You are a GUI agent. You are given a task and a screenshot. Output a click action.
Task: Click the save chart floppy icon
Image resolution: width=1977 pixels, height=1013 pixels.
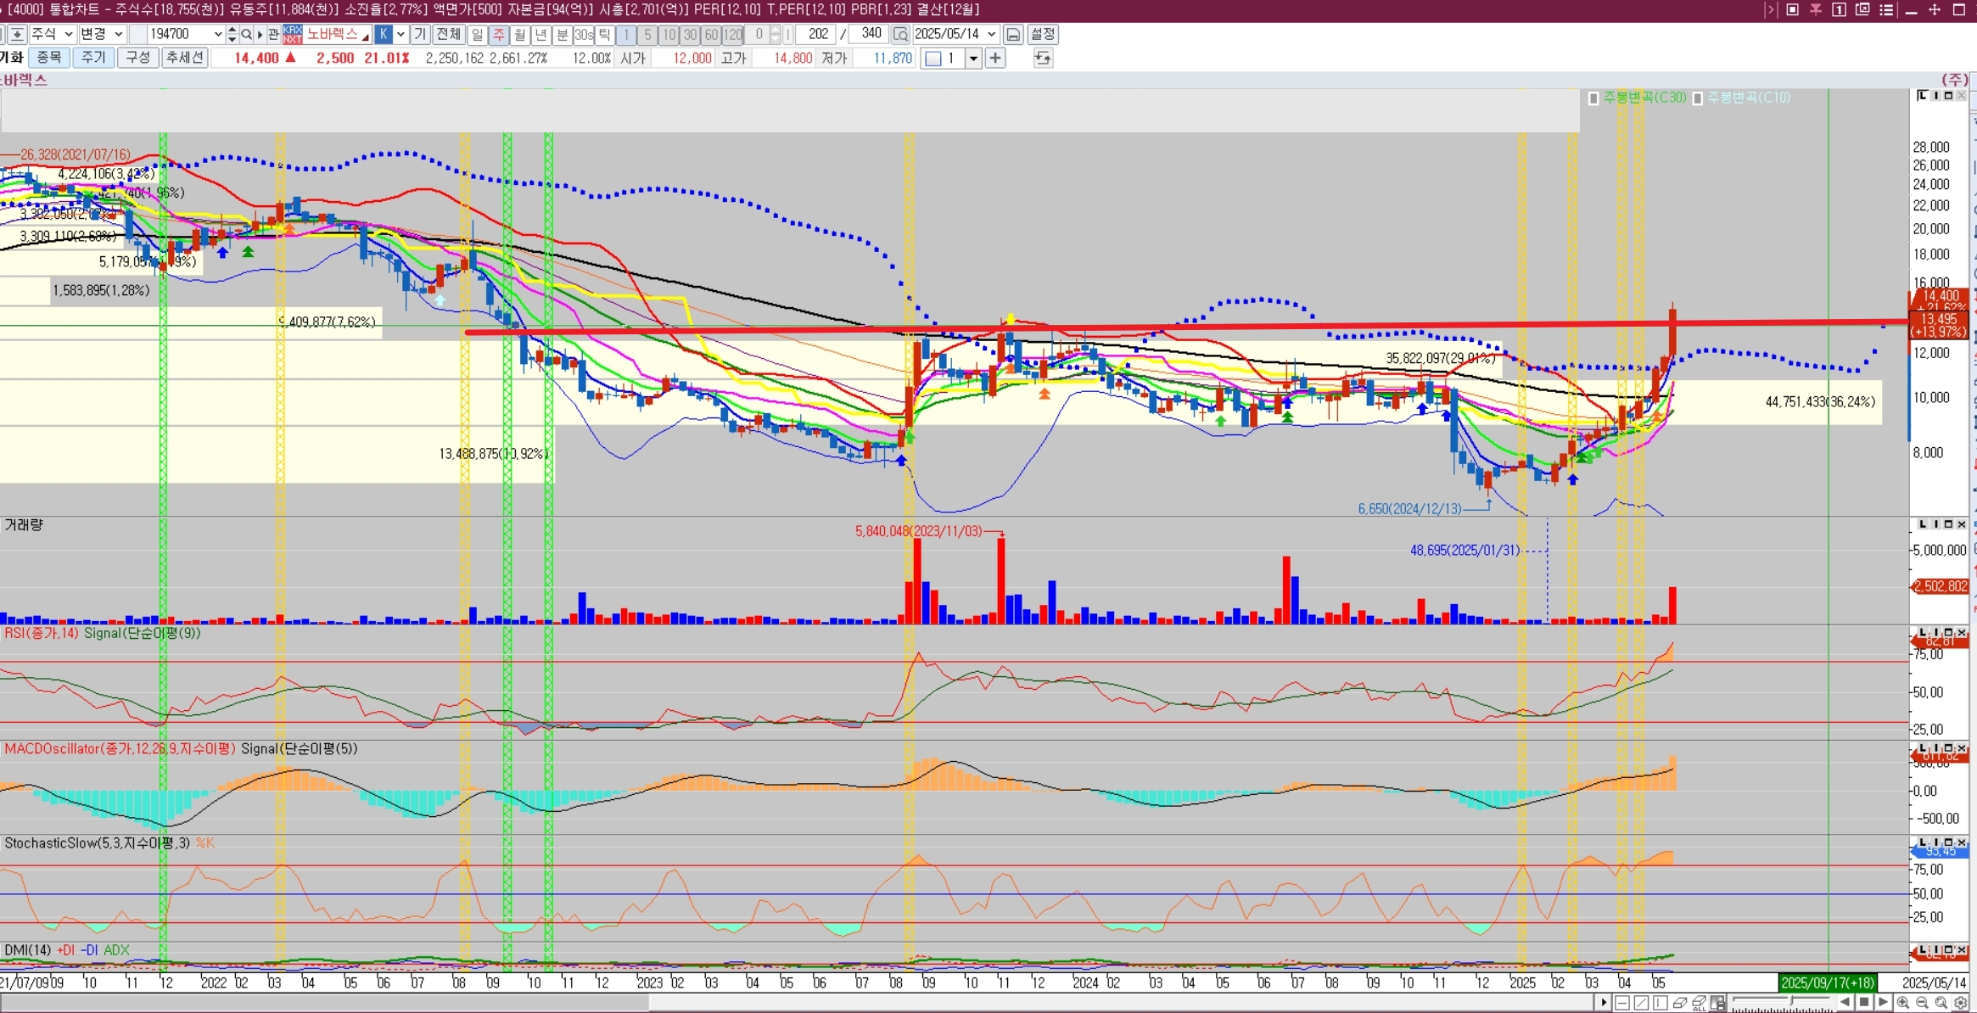[1013, 35]
